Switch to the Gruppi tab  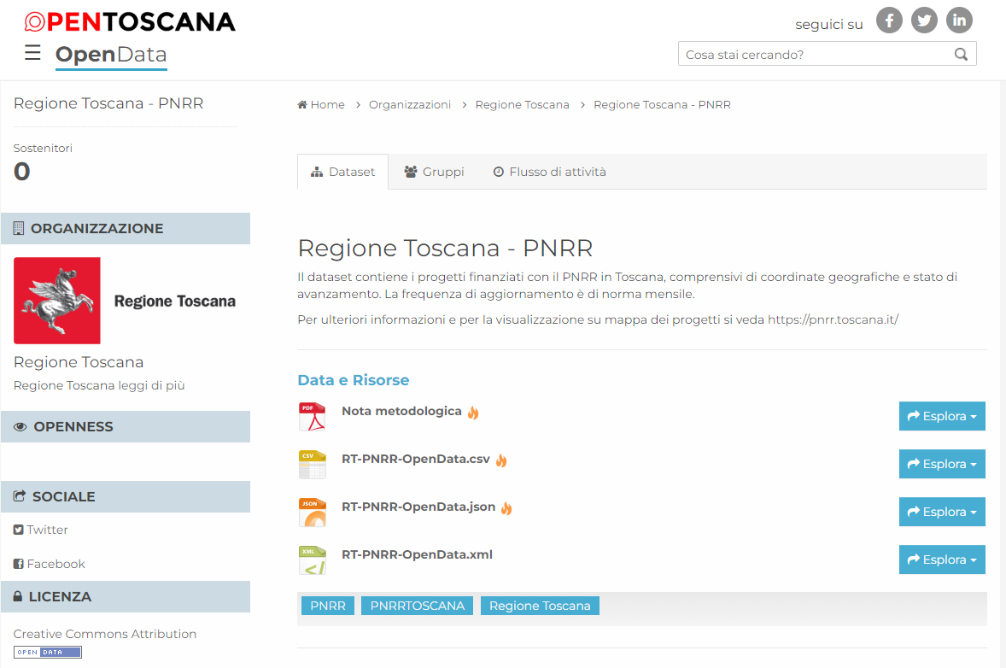tap(435, 172)
